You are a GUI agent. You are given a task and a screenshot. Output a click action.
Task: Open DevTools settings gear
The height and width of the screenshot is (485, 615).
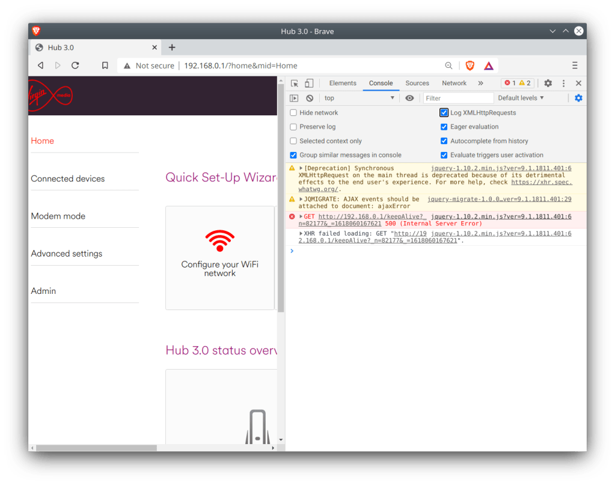(x=548, y=84)
